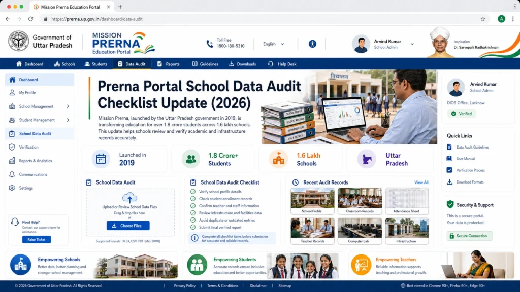Toggle Submit final verified report check
The image size is (520, 292).
click(192, 227)
